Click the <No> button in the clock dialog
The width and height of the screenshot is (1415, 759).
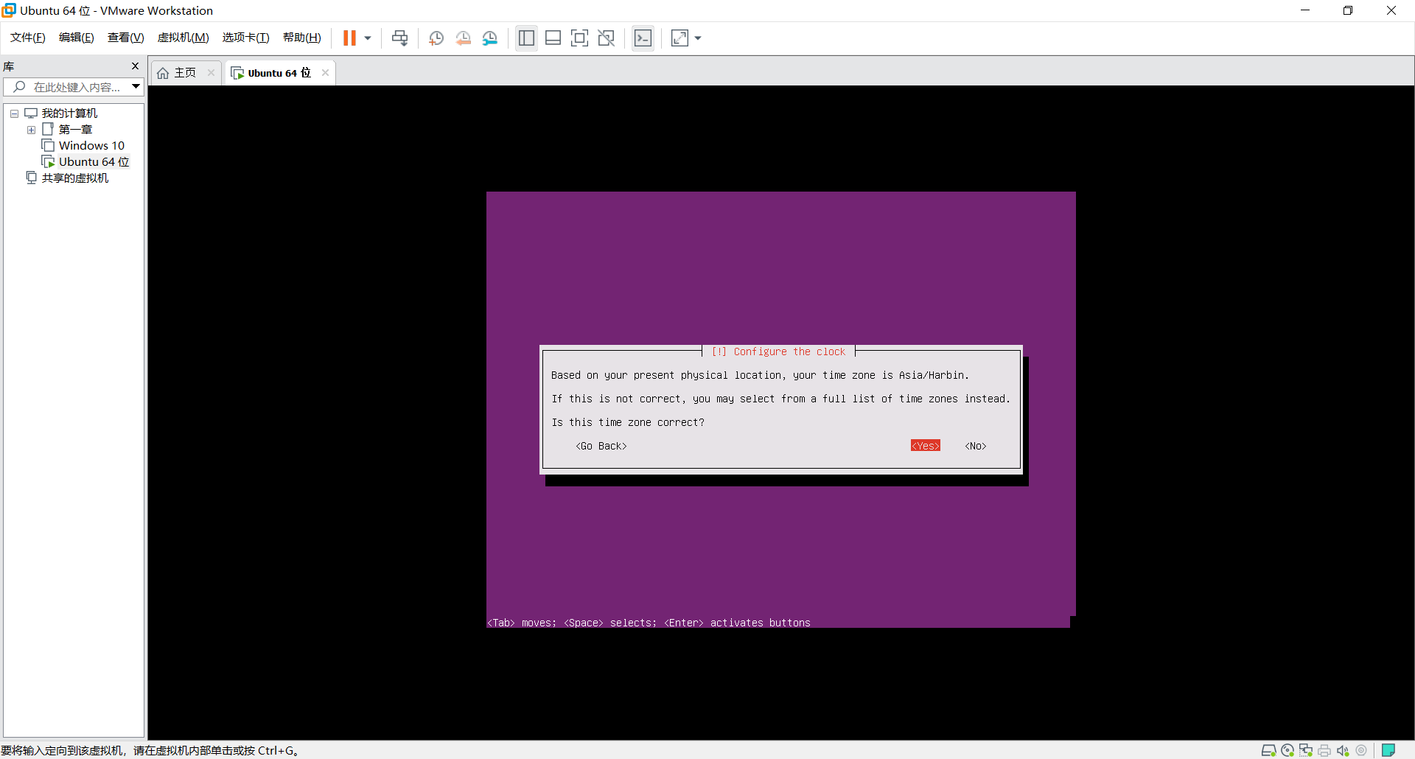[976, 446]
